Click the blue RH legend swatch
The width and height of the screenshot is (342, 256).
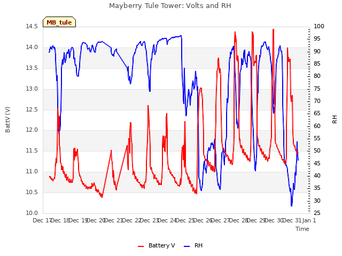(x=187, y=246)
